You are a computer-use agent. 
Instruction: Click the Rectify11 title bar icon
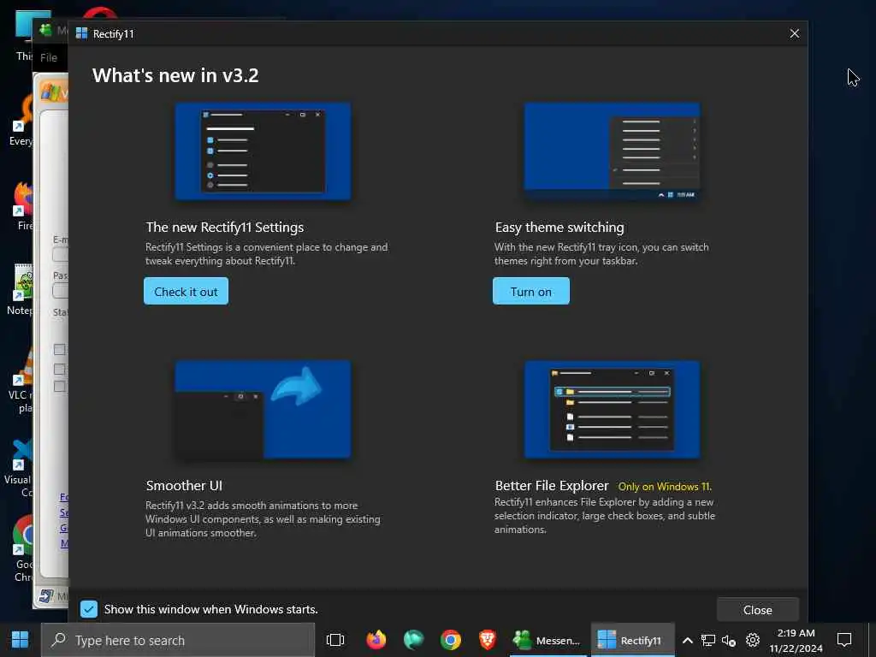coord(81,33)
